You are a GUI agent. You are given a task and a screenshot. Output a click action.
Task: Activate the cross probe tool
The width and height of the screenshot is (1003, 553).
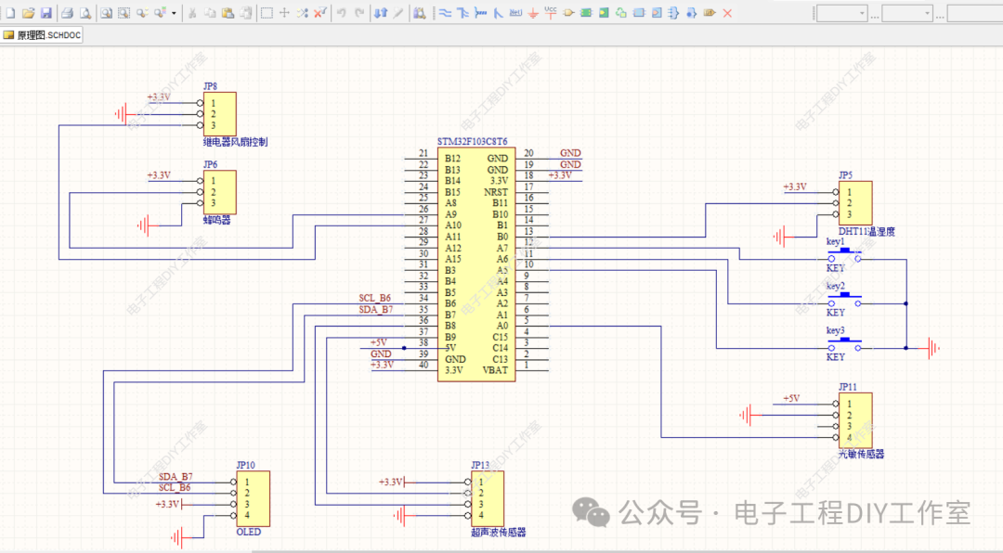[397, 13]
